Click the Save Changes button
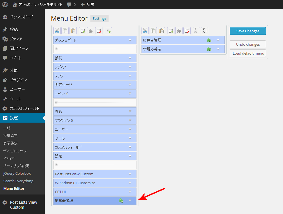 248,31
